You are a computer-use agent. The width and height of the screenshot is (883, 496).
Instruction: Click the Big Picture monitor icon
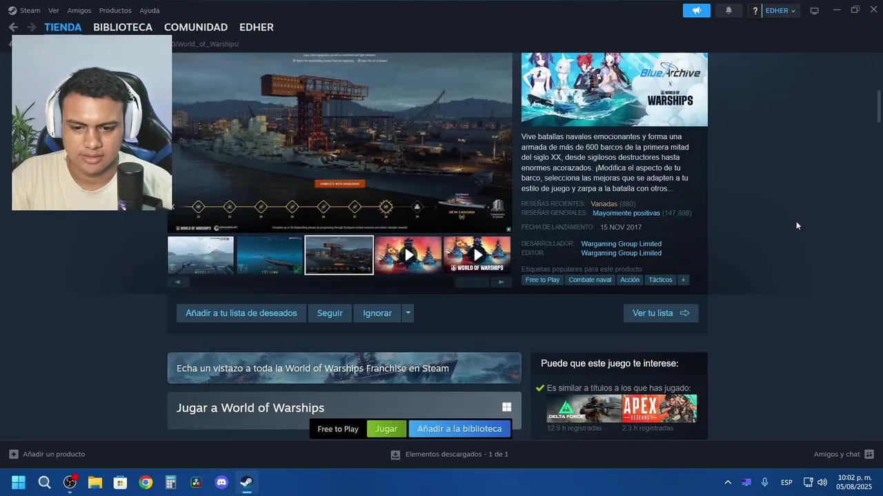point(814,10)
